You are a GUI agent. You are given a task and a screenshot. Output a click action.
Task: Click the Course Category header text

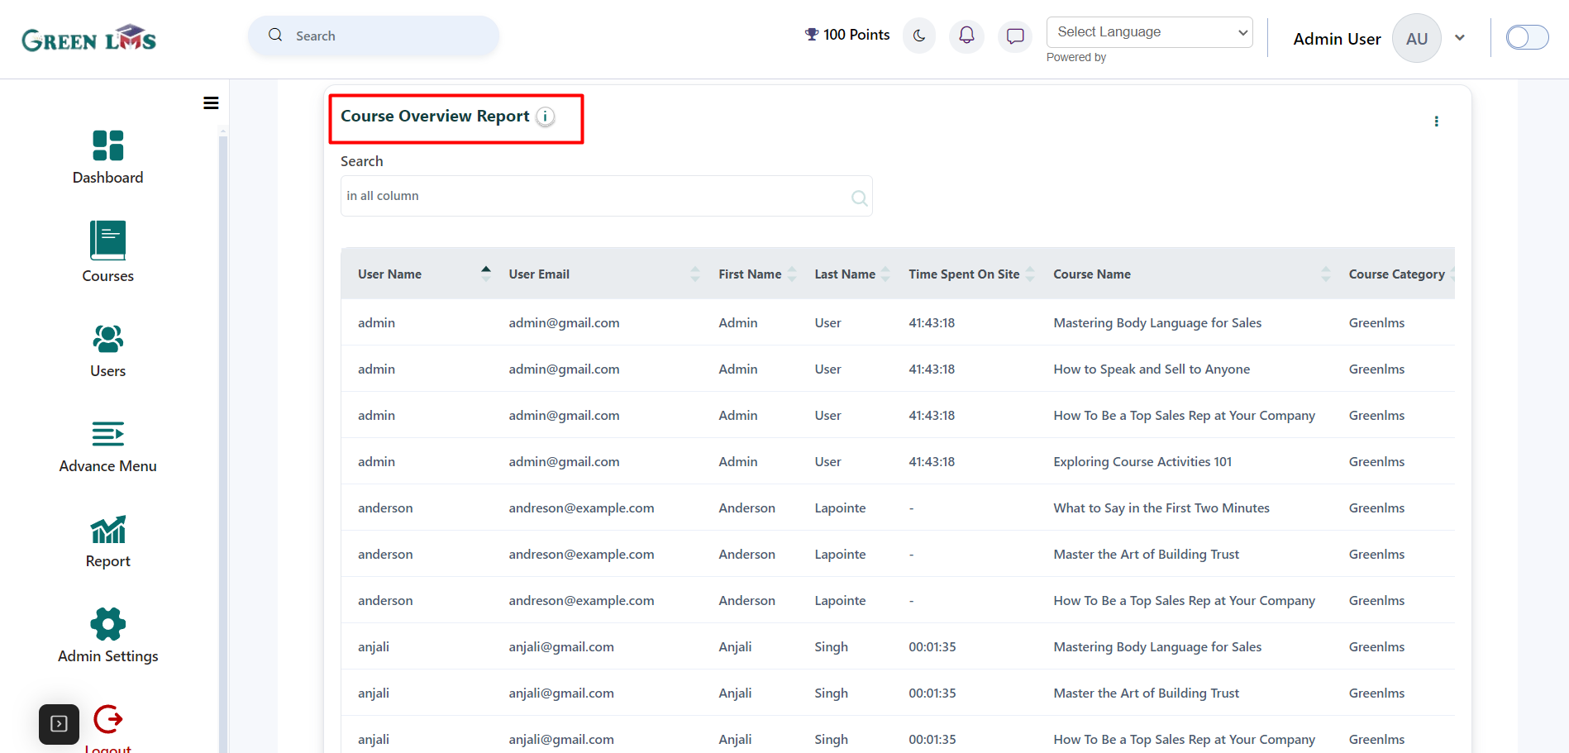click(1397, 274)
